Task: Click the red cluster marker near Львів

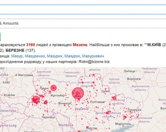Action: point(36,99)
